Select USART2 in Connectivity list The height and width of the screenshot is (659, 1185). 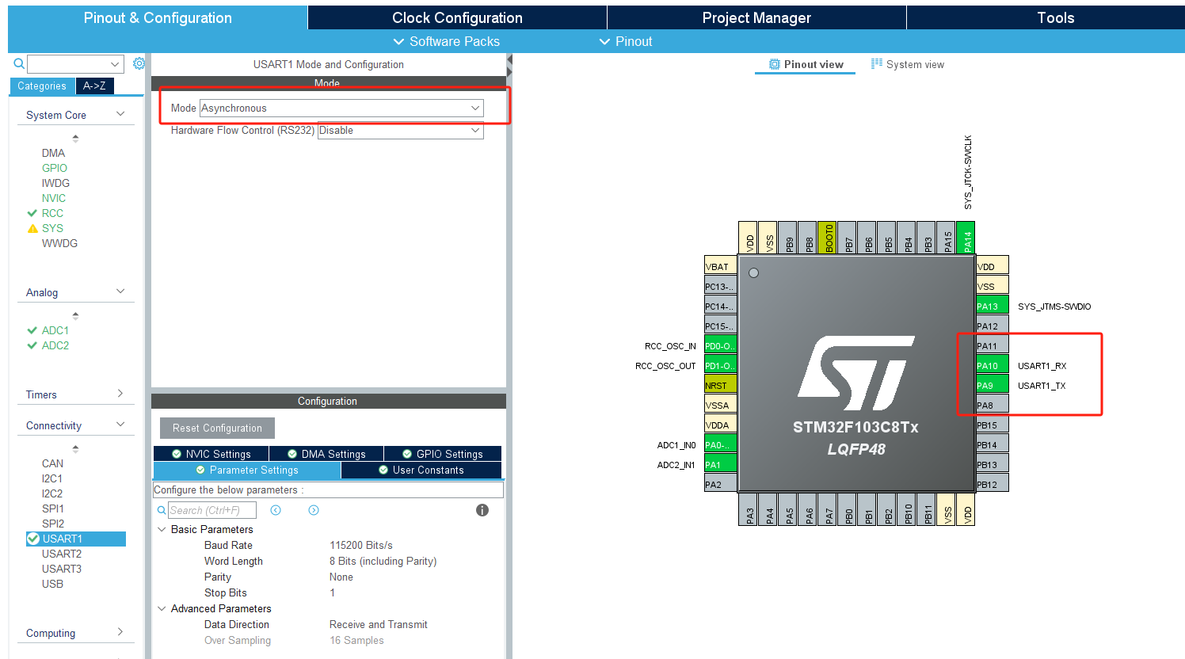62,554
